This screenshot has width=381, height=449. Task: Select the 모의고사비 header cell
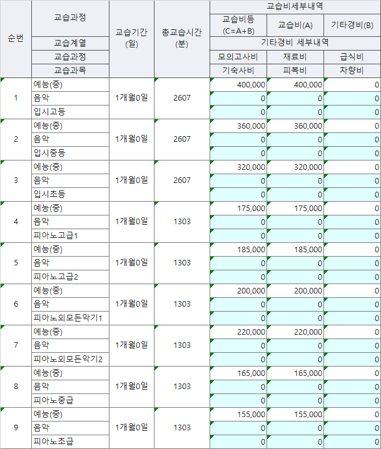238,57
